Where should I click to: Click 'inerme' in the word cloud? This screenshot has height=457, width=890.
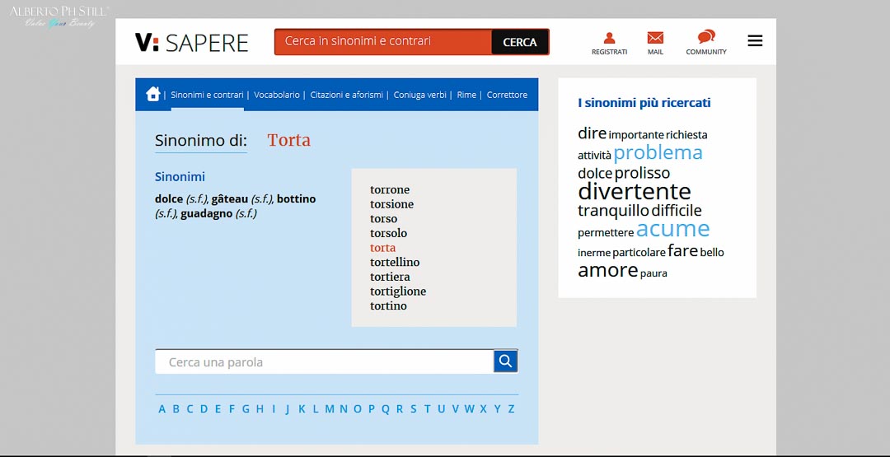coord(594,253)
